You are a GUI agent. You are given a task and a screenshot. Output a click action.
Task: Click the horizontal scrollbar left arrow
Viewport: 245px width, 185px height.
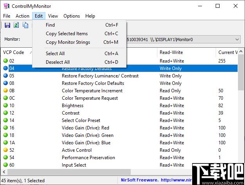click(4, 172)
